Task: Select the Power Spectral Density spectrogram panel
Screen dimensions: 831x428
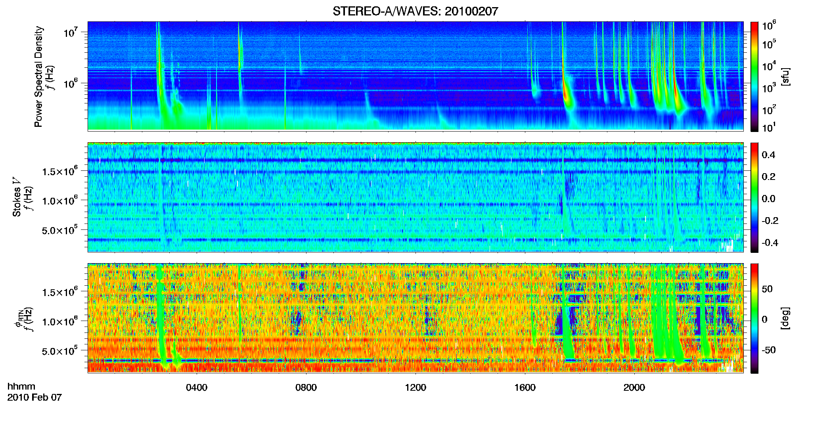Action: (415, 76)
